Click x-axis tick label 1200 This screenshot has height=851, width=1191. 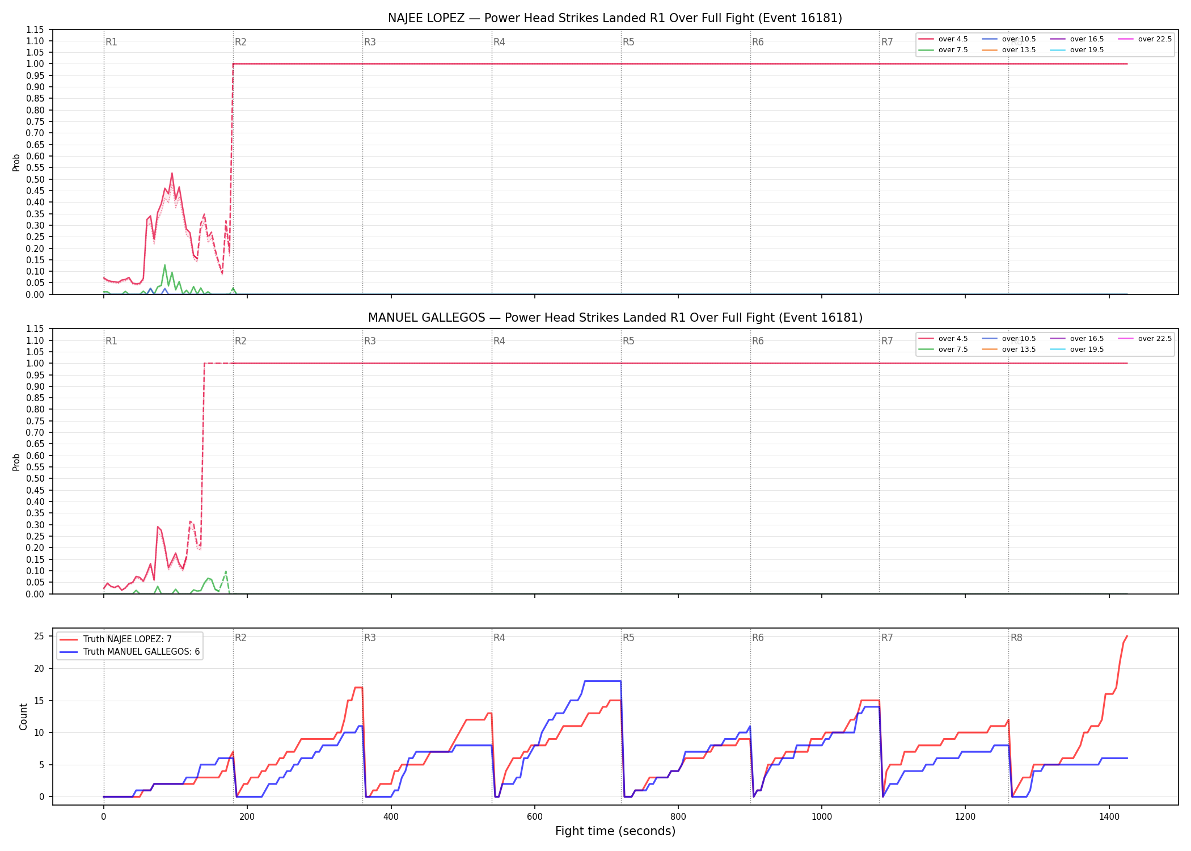pyautogui.click(x=965, y=817)
